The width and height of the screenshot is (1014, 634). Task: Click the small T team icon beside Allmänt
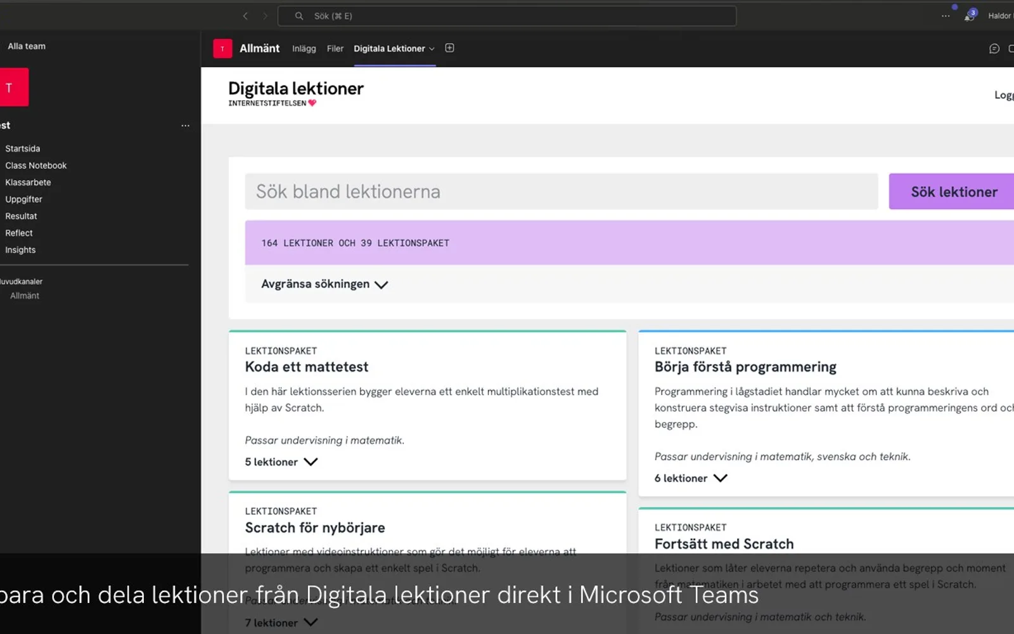(x=222, y=49)
